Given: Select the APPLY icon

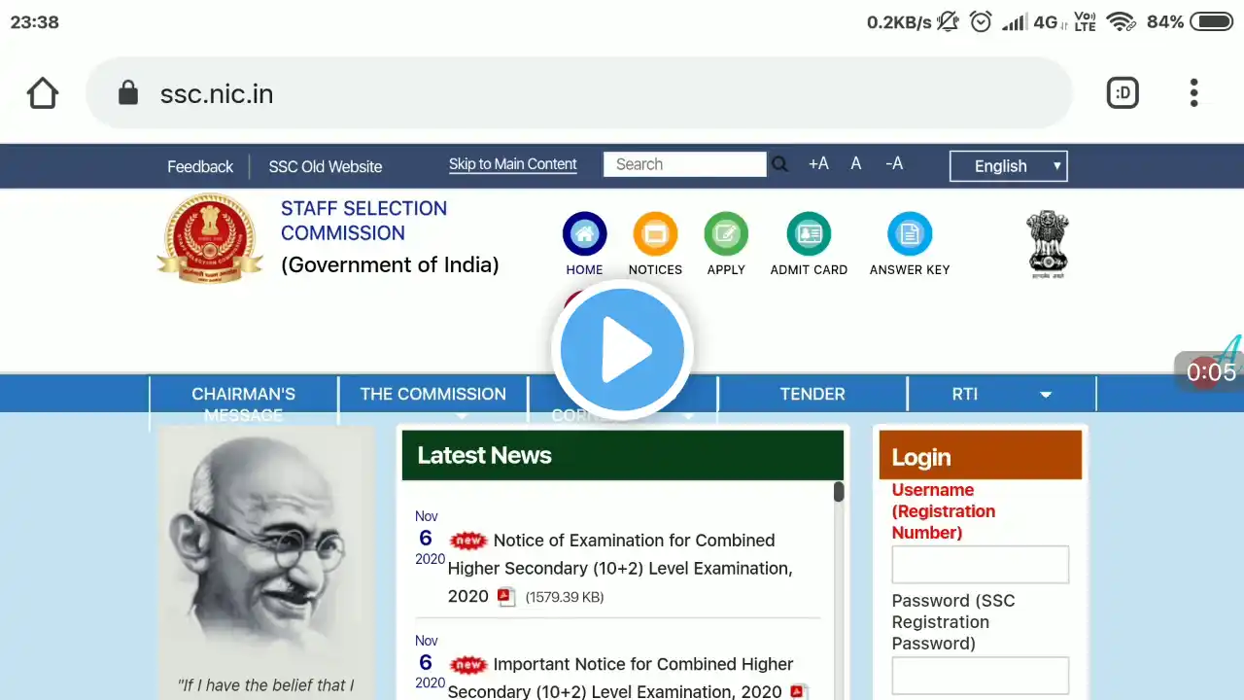Looking at the screenshot, I should coord(726,234).
